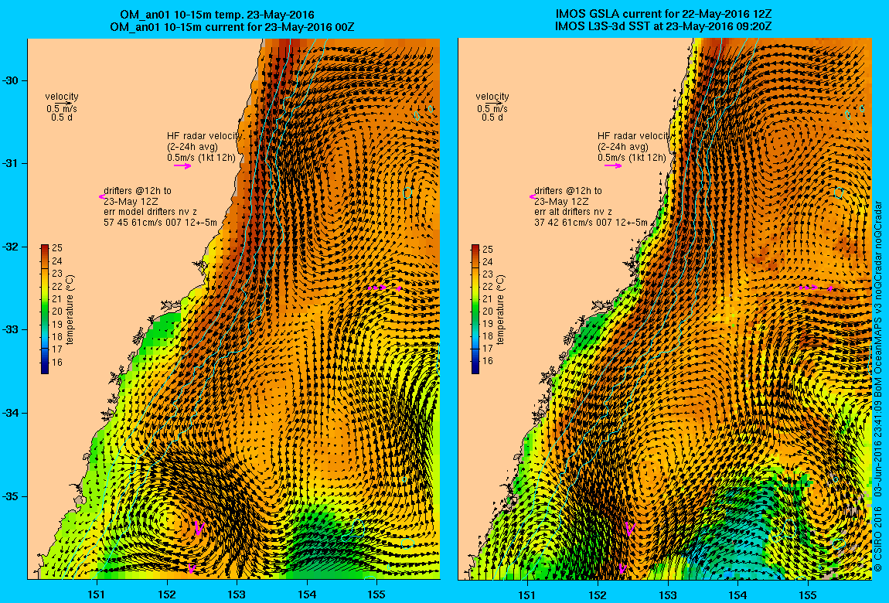Click longitude label '151' under left map
The width and height of the screenshot is (889, 603).
[x=97, y=594]
